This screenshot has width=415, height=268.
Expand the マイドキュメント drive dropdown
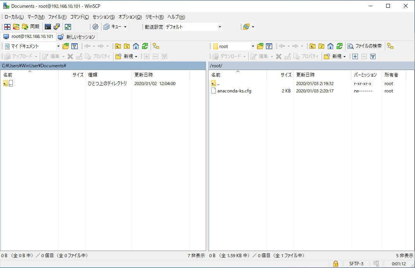pos(58,46)
